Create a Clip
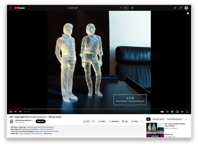Screen dimensions: 198x146 [125, 121]
